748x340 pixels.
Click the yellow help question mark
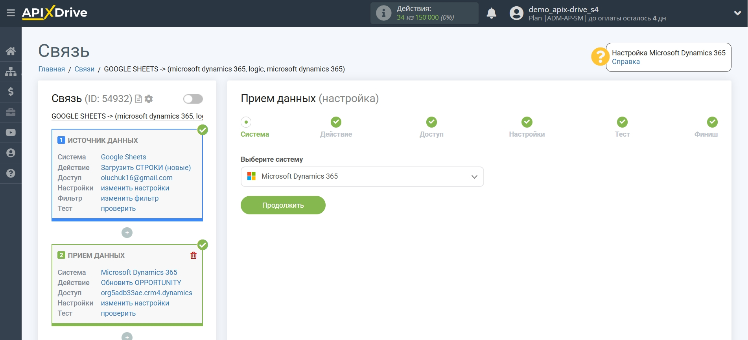[600, 57]
